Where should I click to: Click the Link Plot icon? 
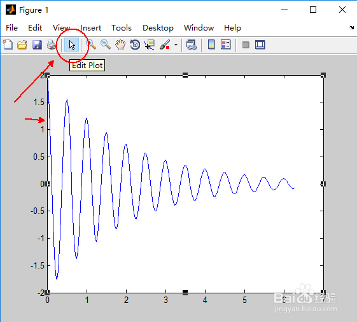coord(192,45)
